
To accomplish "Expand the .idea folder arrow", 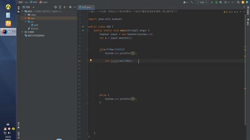I will pyautogui.click(x=25, y=15).
